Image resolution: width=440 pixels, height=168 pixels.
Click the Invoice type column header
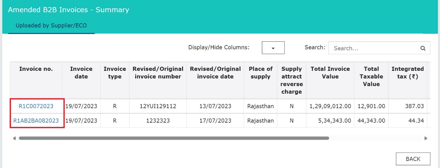point(114,73)
